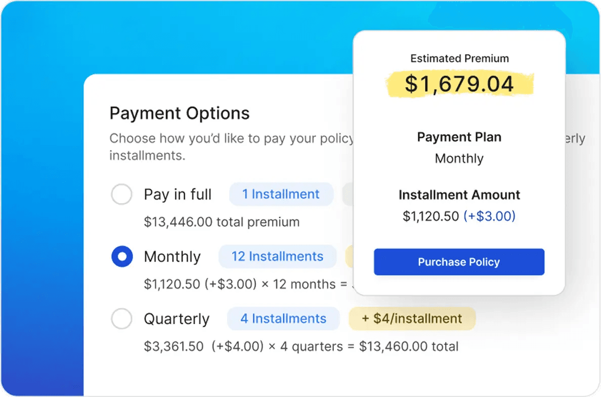Click the $13,446.00 total premium text
This screenshot has width=601, height=397.
coord(222,222)
